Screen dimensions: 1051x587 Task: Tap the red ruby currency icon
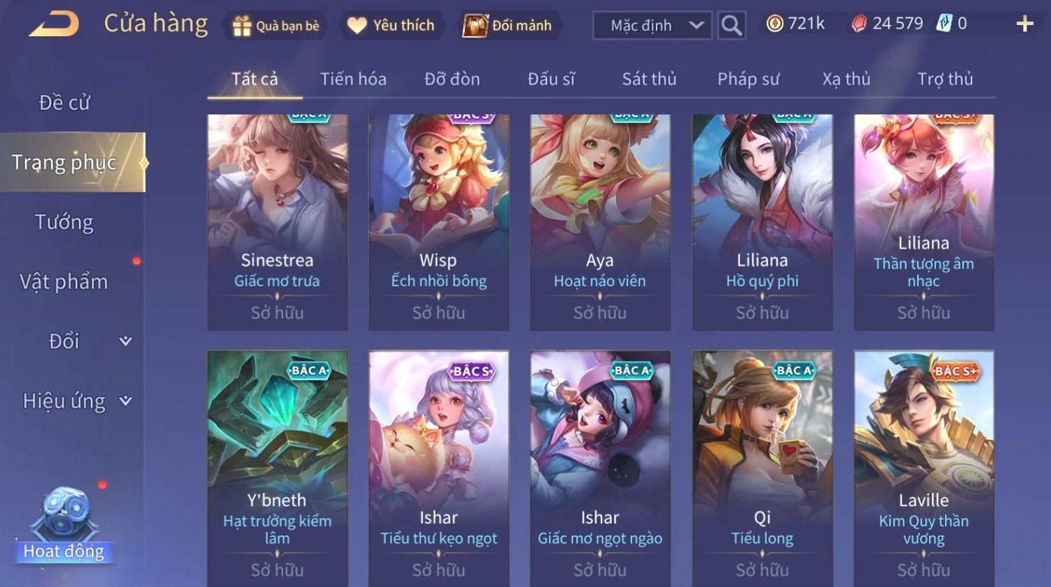click(x=859, y=24)
